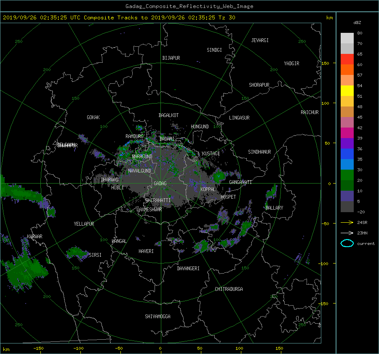This screenshot has width=379, height=354.
Task: Click the SHIVAMOGGA city label
Action: [x=157, y=316]
